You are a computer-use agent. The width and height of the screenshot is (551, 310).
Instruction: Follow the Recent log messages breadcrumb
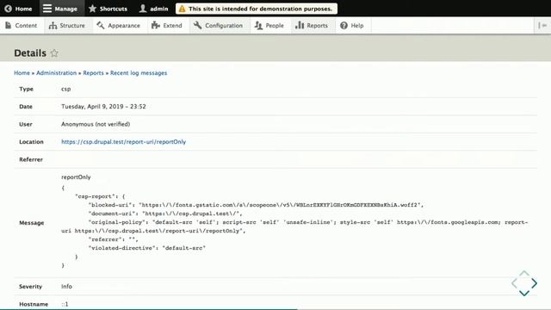click(139, 72)
